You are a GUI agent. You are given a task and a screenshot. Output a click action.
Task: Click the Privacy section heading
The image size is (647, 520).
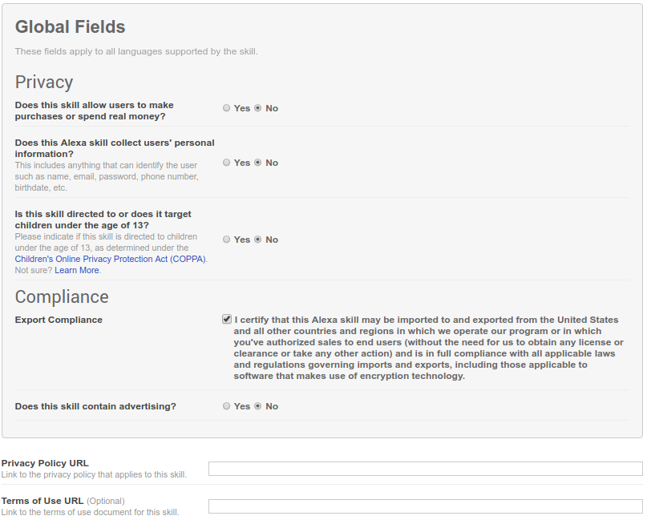(44, 82)
